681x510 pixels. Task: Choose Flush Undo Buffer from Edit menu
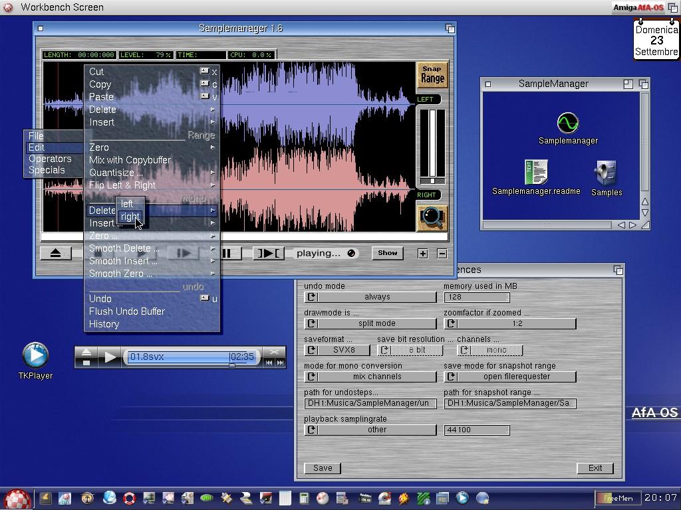pyautogui.click(x=127, y=311)
